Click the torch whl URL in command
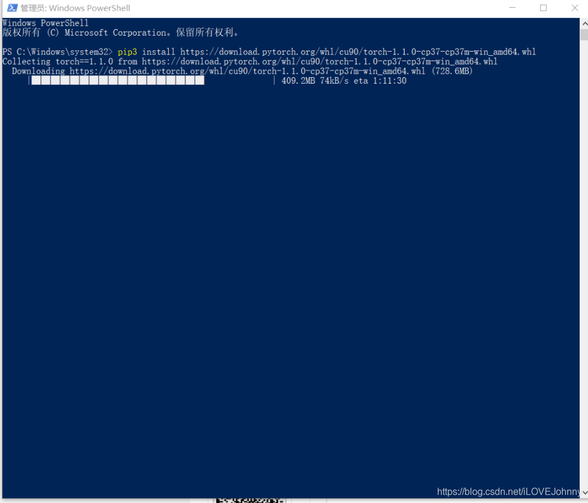The height and width of the screenshot is (503, 588). tap(358, 52)
